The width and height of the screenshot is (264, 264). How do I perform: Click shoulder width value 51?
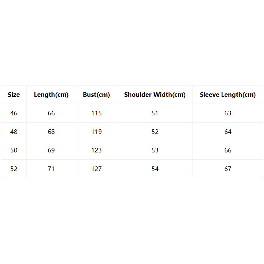point(155,113)
